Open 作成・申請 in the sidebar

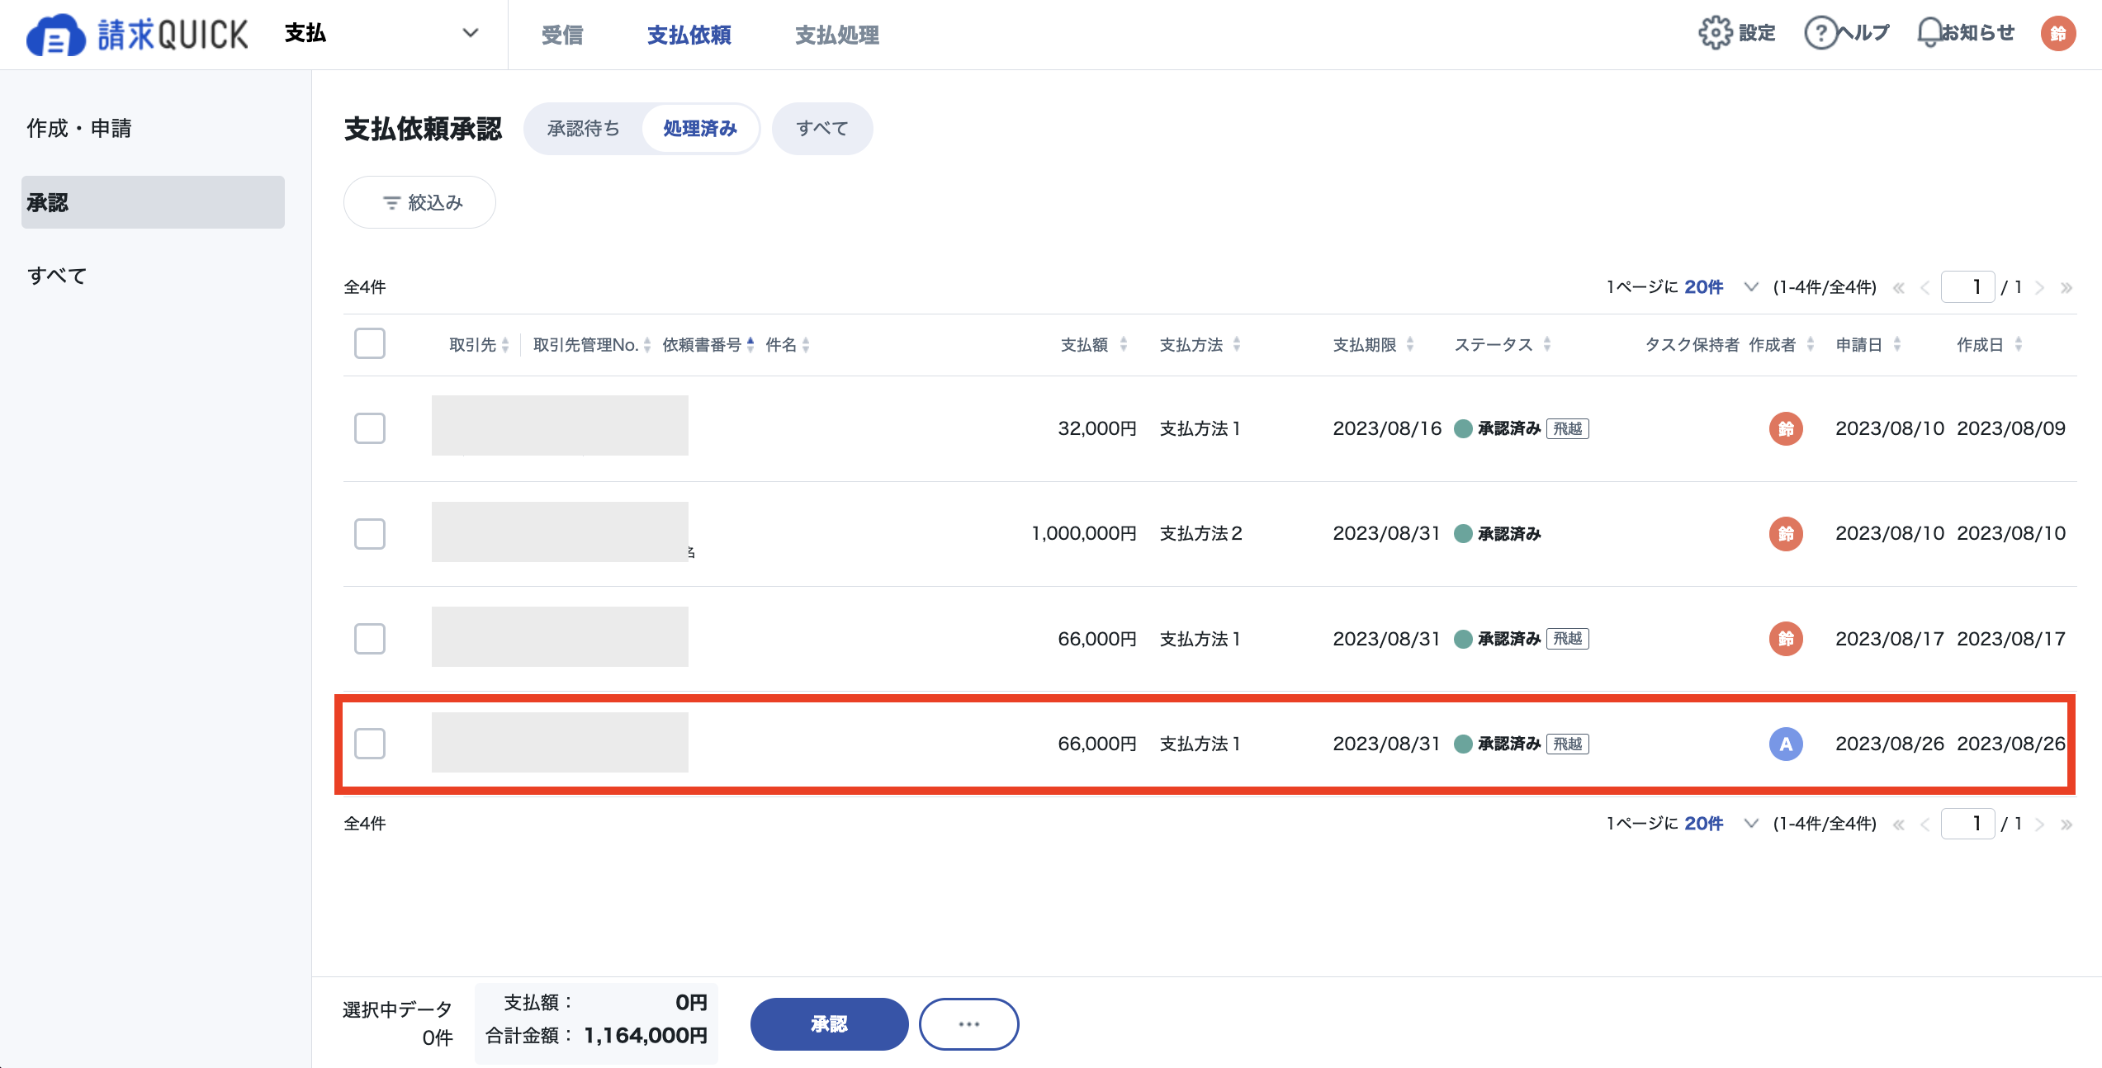[x=79, y=129]
